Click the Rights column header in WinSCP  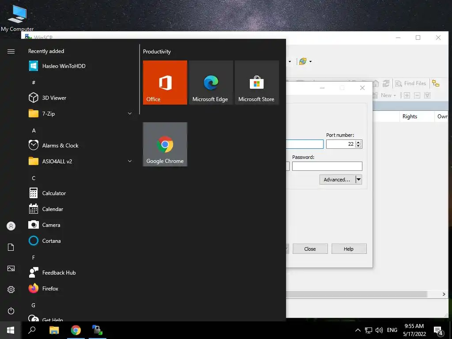click(x=417, y=117)
